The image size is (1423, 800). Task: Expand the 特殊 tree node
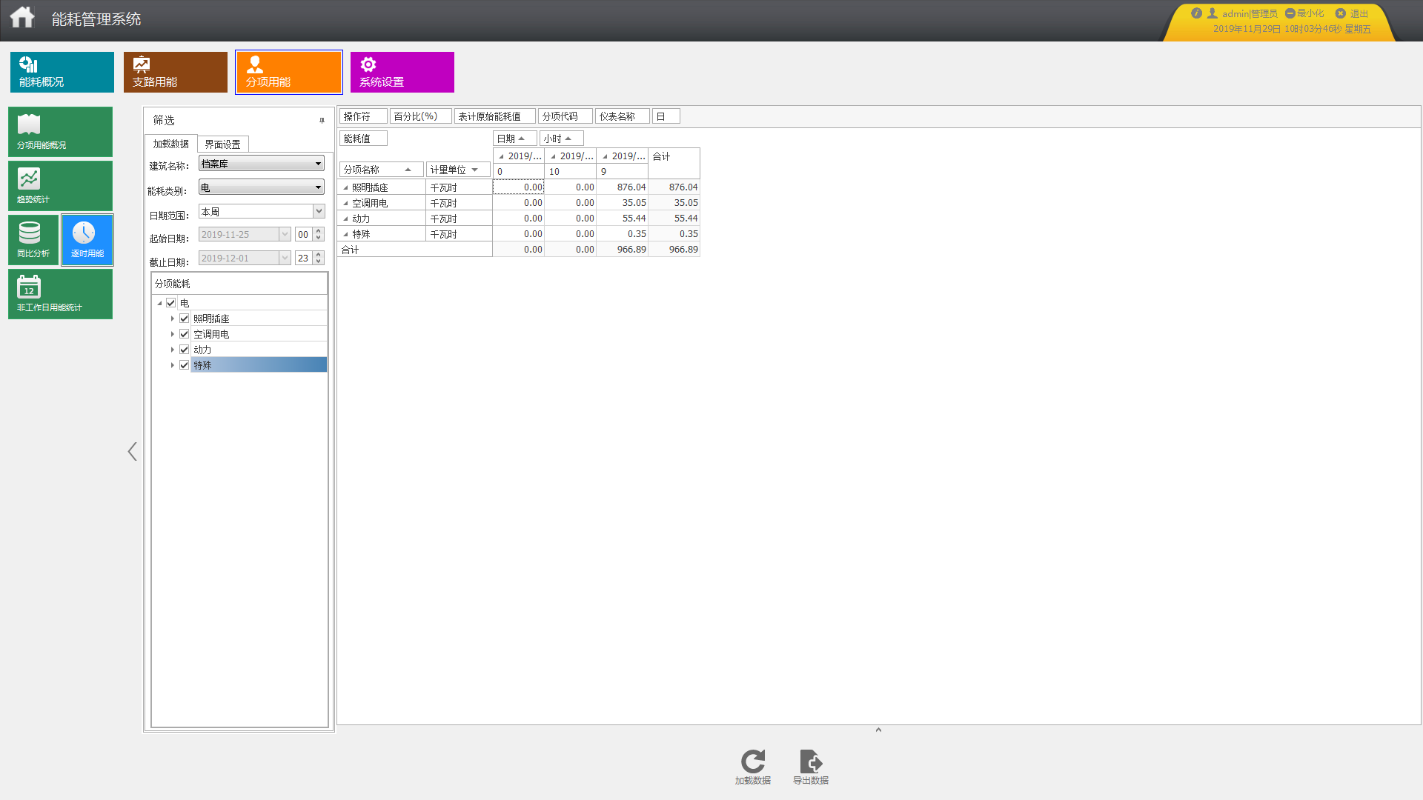(x=173, y=365)
